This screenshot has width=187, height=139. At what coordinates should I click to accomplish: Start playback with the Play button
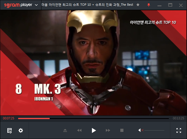[94, 130]
